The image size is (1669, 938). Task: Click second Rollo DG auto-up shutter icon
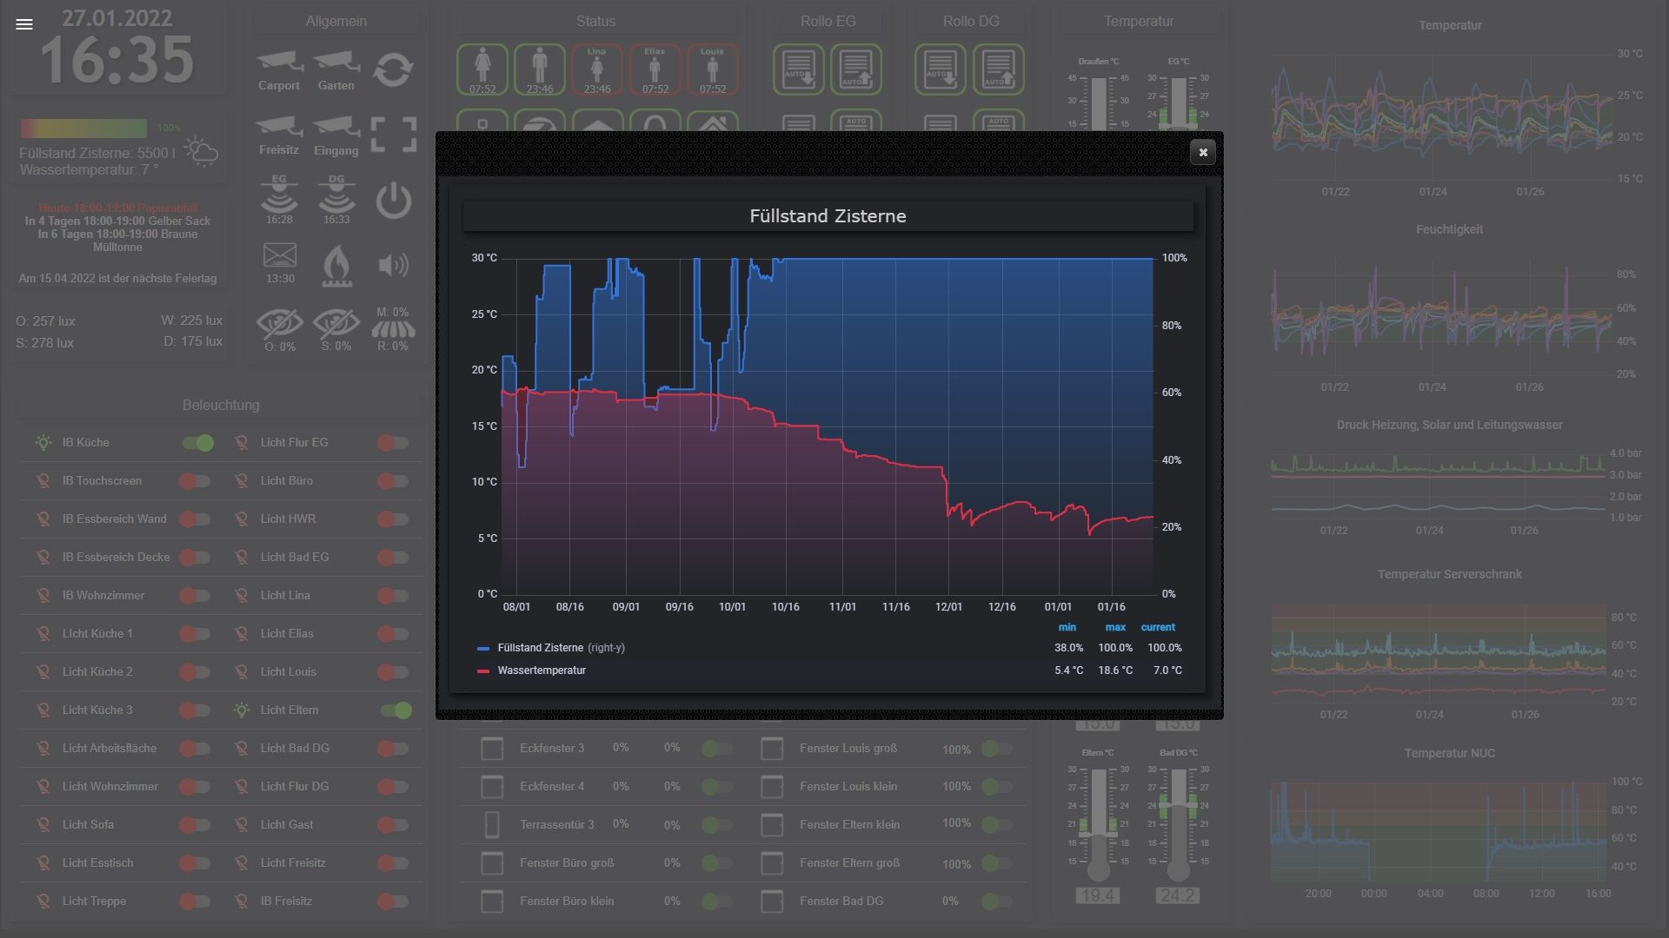click(998, 69)
